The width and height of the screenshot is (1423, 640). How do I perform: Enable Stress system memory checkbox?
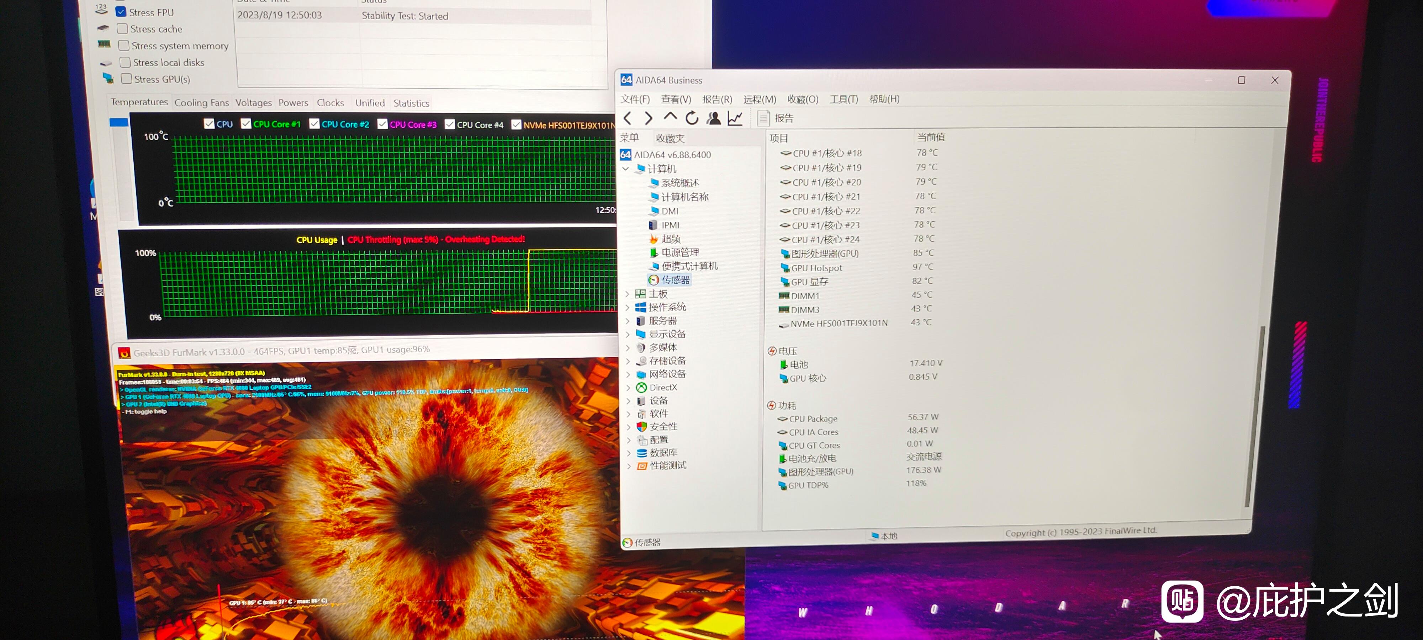[x=124, y=45]
